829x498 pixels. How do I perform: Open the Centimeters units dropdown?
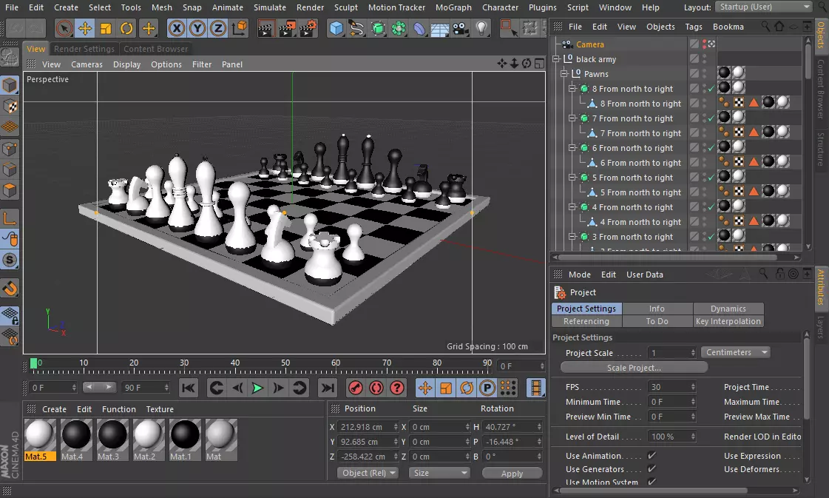tap(735, 352)
